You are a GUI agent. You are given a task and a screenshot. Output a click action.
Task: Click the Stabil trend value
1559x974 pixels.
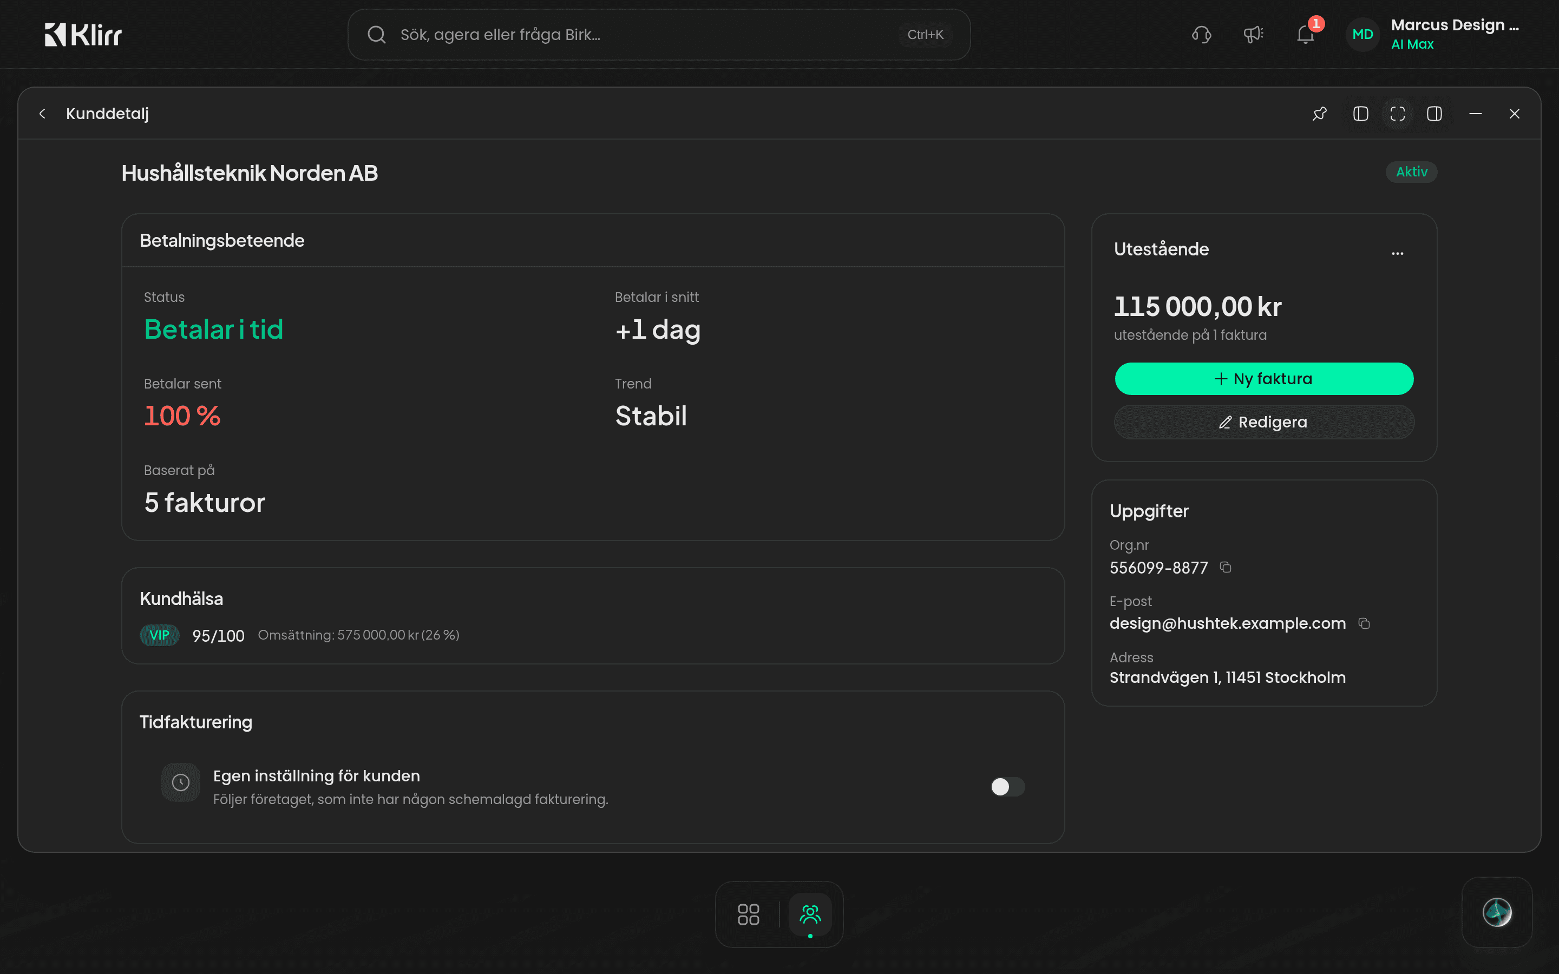[651, 416]
